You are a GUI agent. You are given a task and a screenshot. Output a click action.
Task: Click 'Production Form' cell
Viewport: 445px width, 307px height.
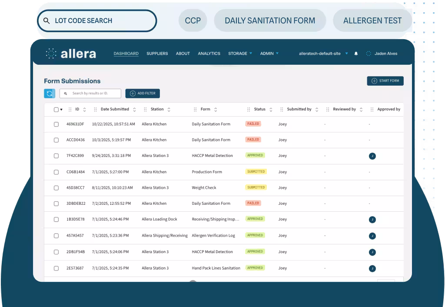206,172
